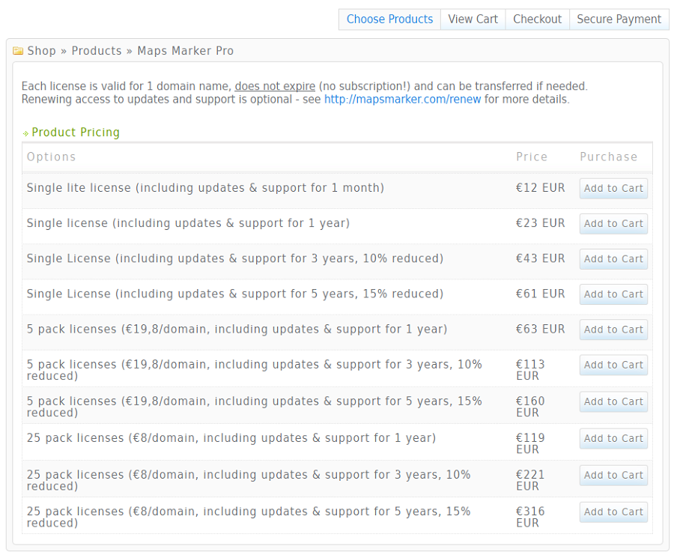Open the View Cart tab

(x=473, y=19)
